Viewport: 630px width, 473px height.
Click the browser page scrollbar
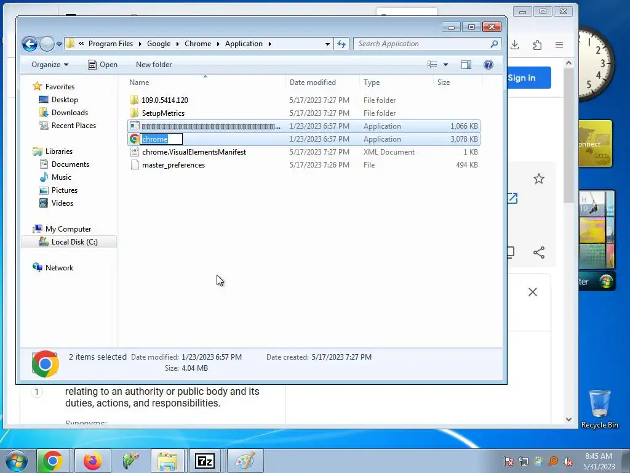pos(568,135)
